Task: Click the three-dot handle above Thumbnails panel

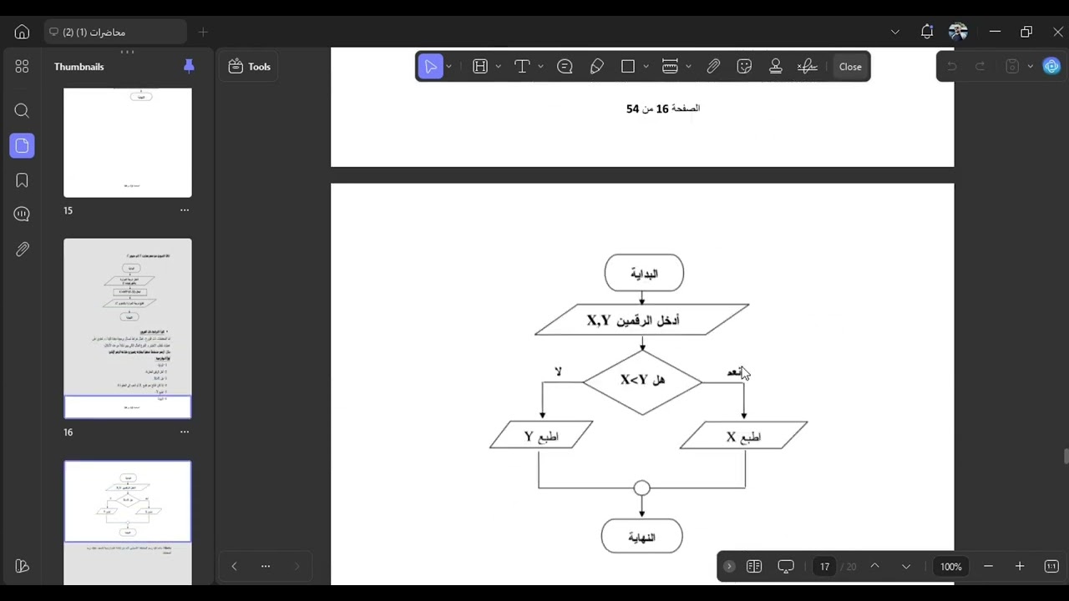Action: [127, 52]
